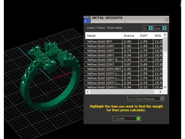Image resolution: width=185 pixels, height=139 pixels.
Task: Select the Yellow Gold 22KY:9KY row
Action: pos(124,69)
